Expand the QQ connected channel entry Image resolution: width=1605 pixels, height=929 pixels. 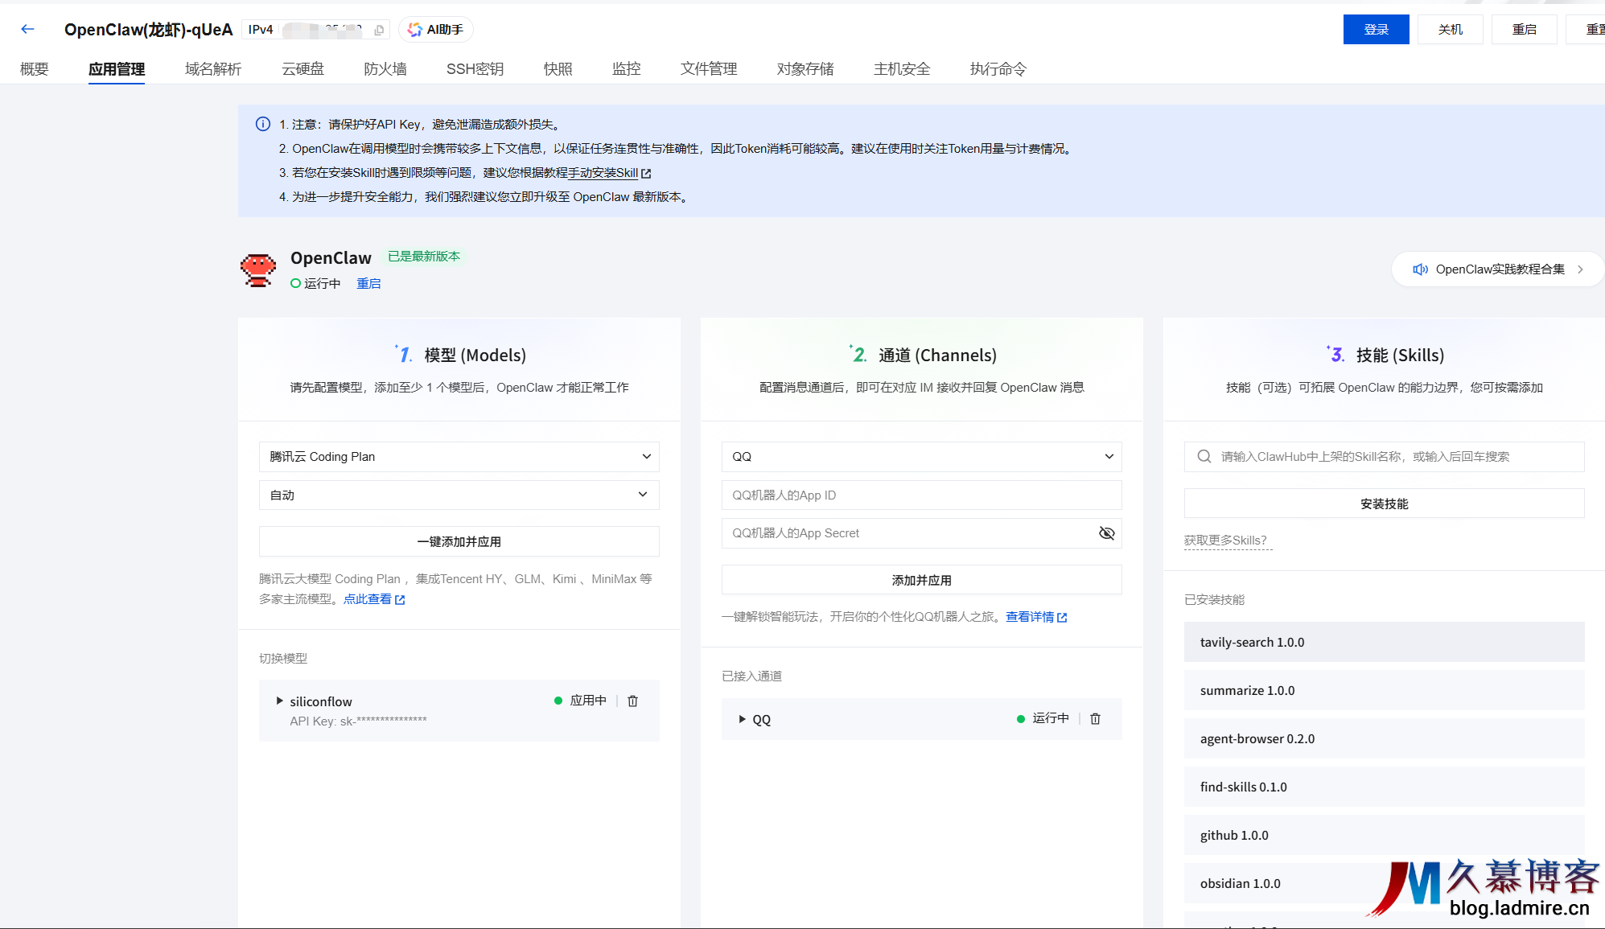coord(742,719)
